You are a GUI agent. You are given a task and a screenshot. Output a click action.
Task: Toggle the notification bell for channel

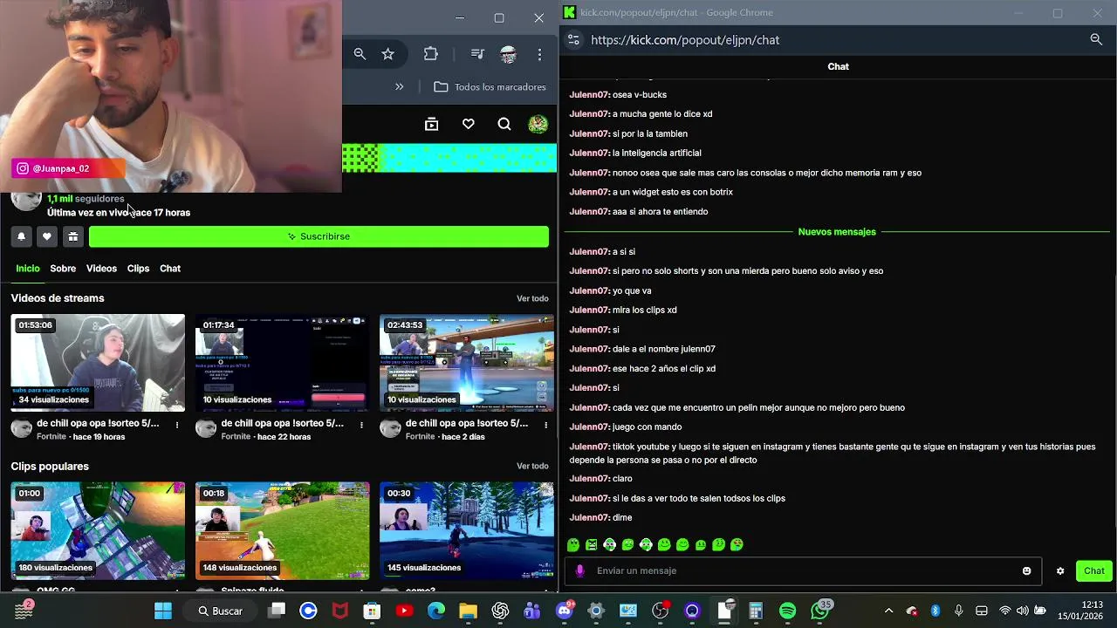pos(22,236)
